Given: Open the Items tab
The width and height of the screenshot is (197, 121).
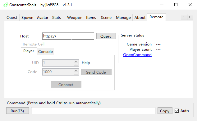Looking at the screenshot, I should tap(91, 18).
